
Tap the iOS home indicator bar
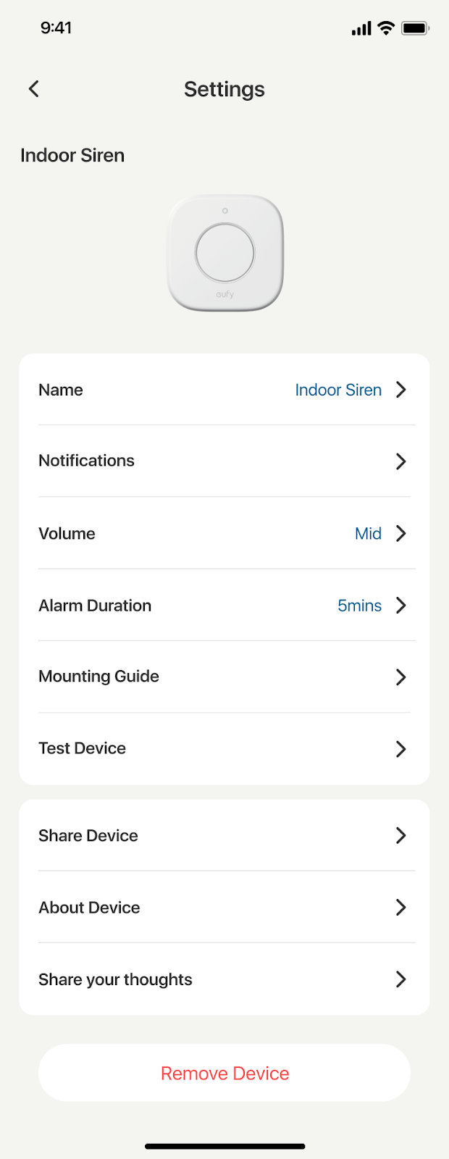pyautogui.click(x=224, y=1146)
